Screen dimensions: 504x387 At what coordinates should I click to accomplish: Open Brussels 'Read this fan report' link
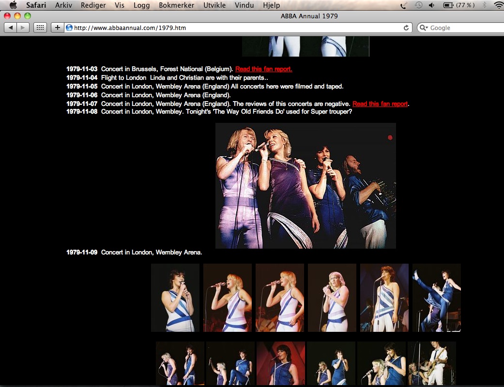point(263,69)
